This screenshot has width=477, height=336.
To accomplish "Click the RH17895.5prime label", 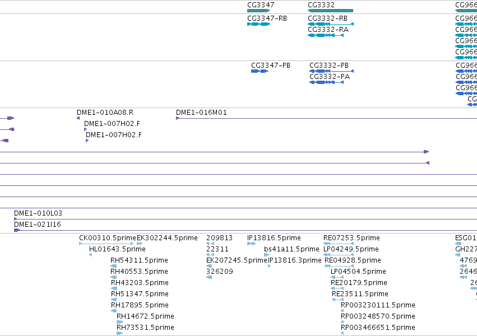I will (140, 305).
